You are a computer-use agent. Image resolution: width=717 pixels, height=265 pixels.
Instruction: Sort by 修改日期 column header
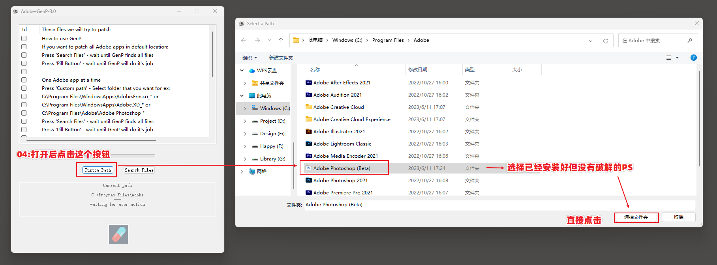418,70
